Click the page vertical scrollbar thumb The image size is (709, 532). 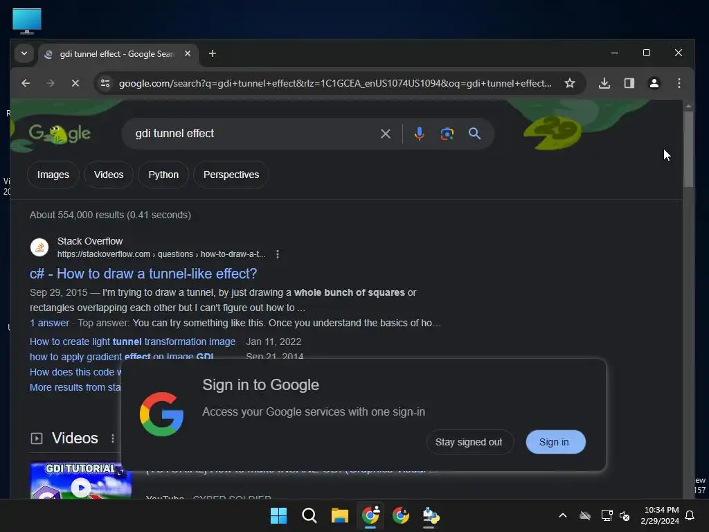pos(688,148)
